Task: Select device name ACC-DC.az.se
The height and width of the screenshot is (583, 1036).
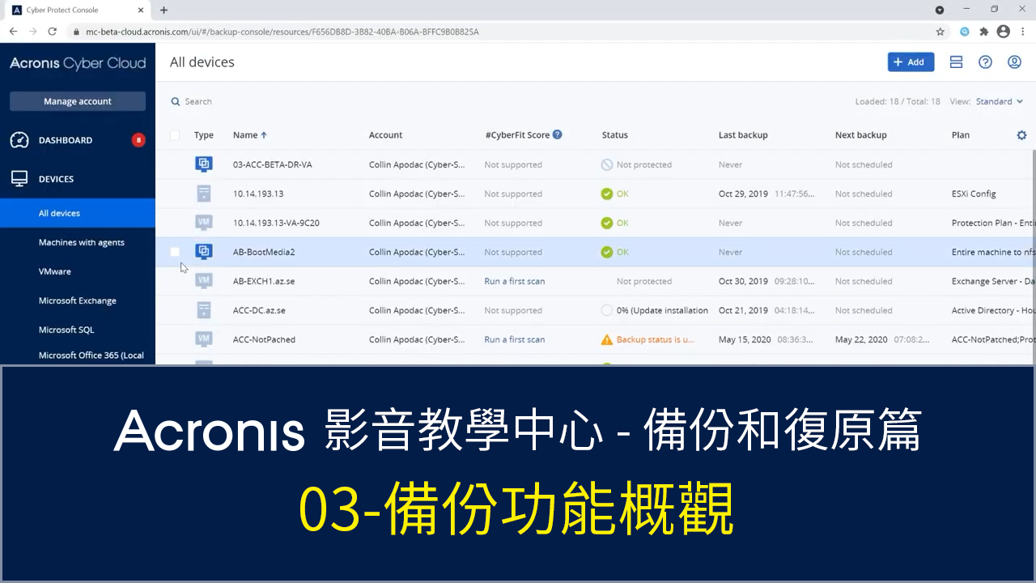Action: [x=259, y=310]
